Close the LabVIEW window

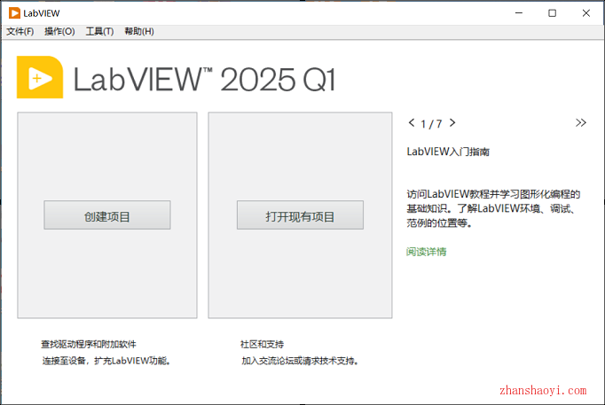click(x=585, y=13)
